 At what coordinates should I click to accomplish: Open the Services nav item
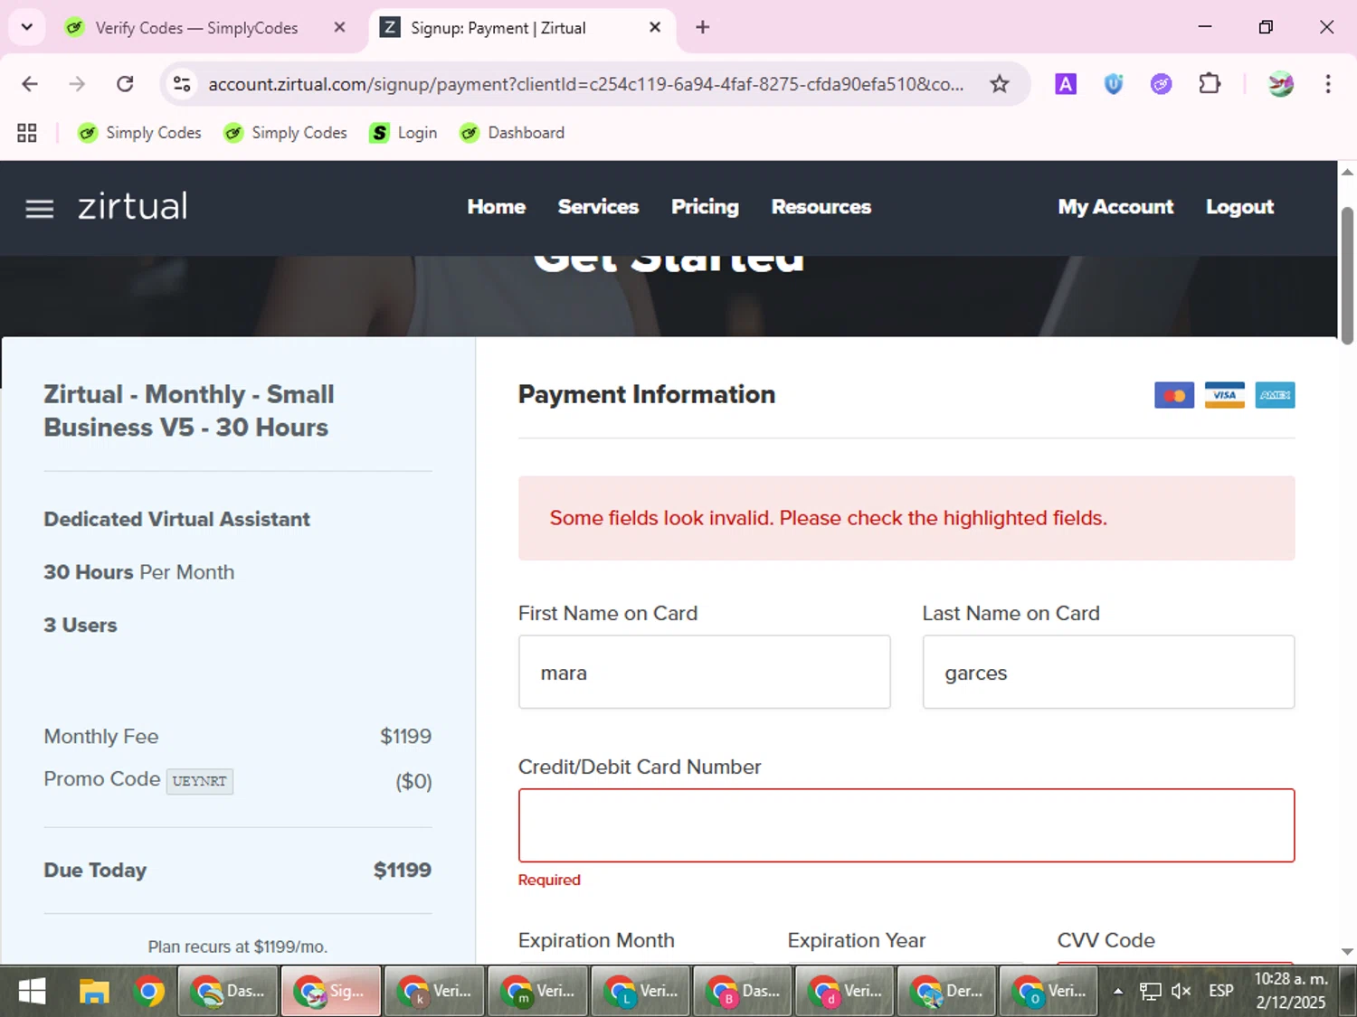click(x=598, y=207)
